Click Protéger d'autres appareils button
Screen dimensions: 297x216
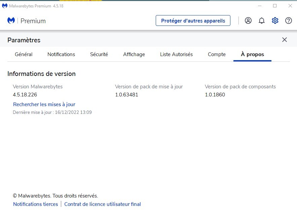193,20
